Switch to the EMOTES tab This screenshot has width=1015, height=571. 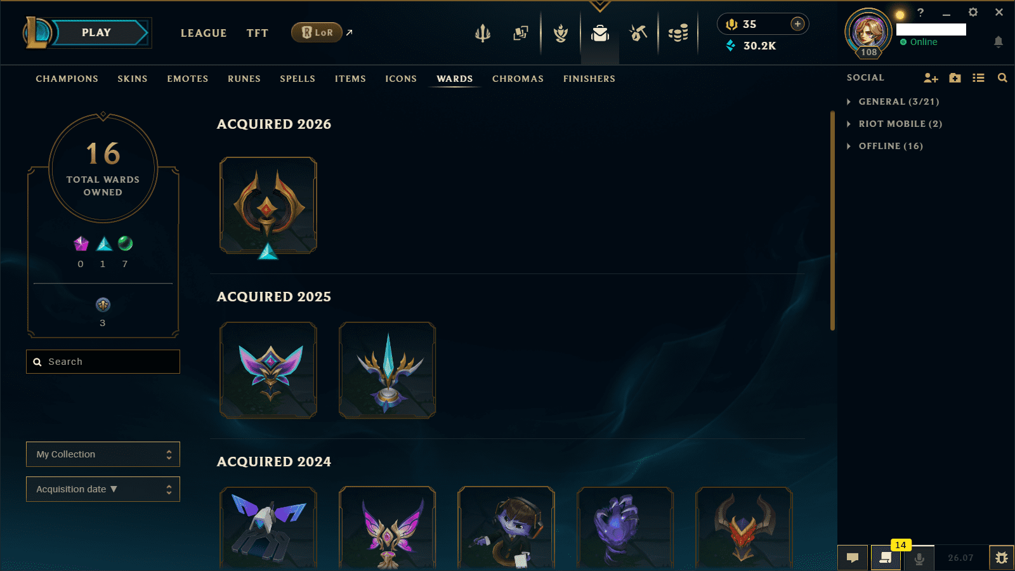pos(188,79)
